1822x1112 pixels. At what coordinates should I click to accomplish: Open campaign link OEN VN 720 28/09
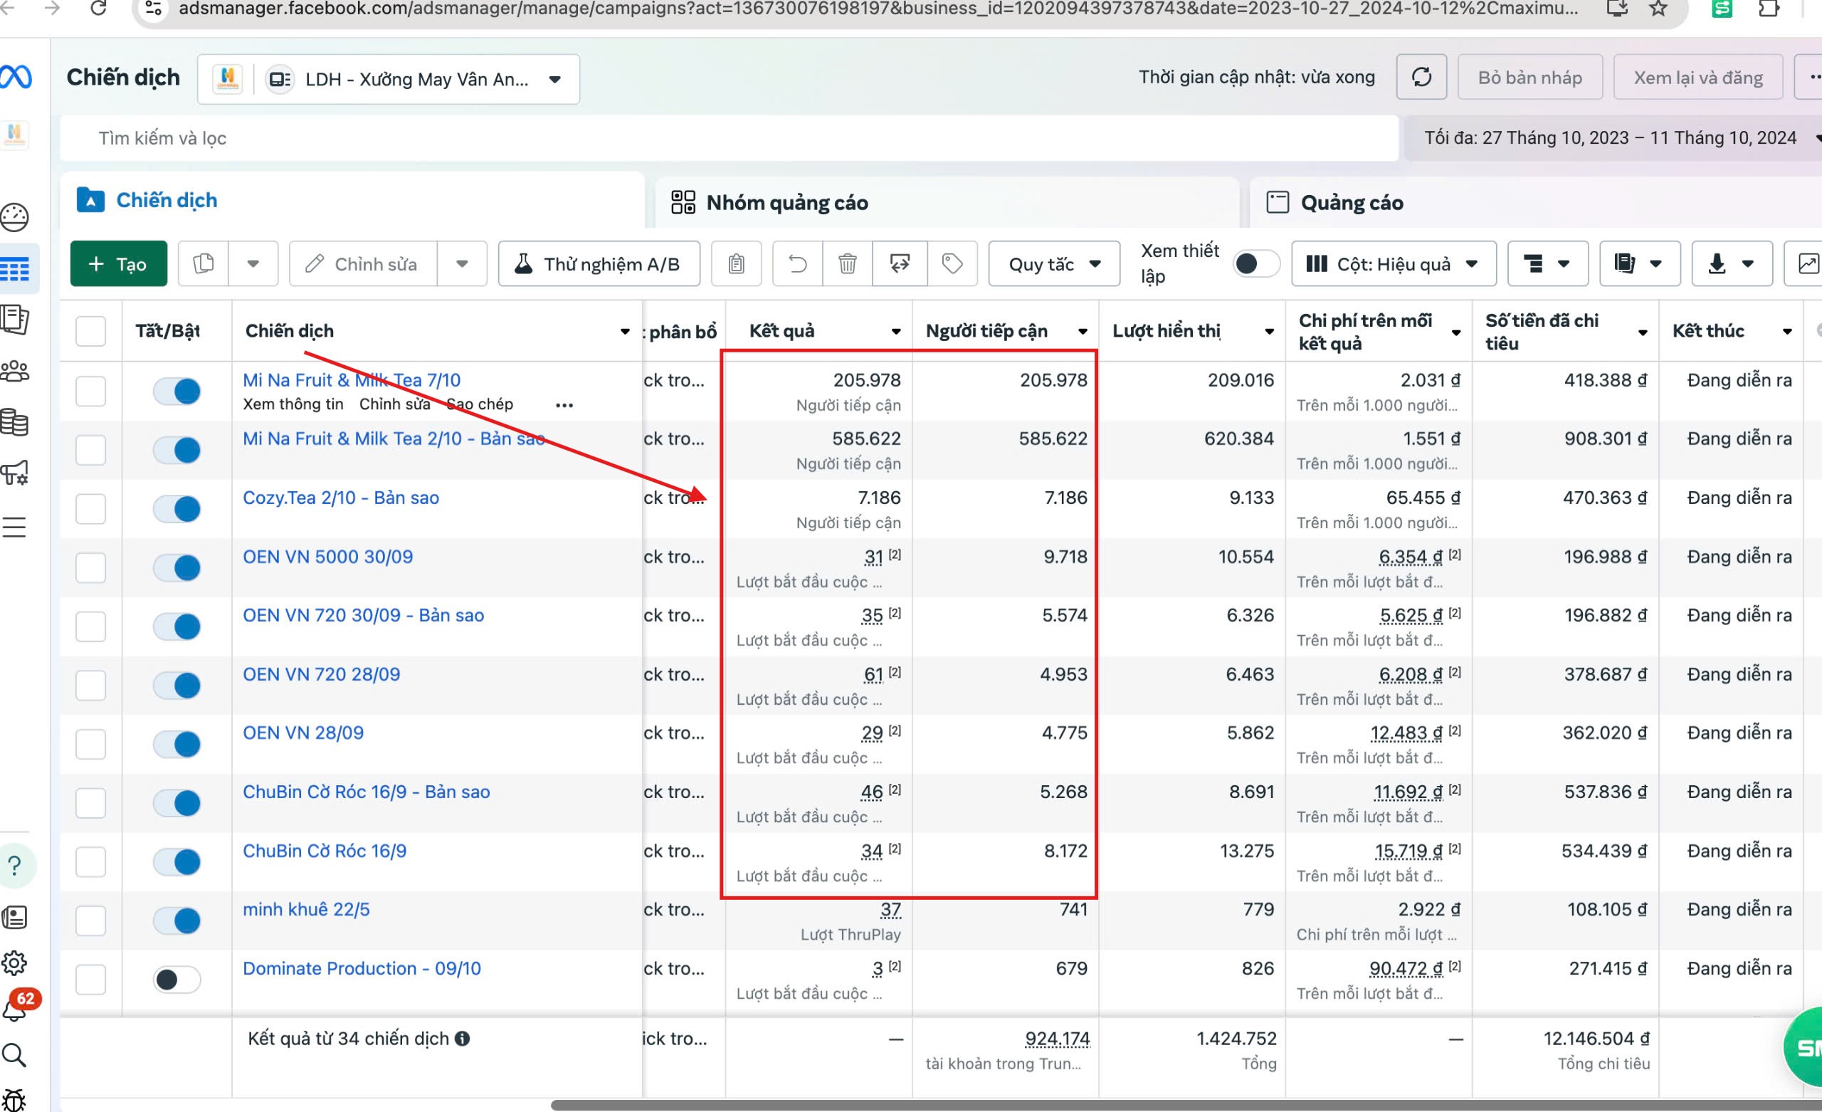pyautogui.click(x=321, y=674)
